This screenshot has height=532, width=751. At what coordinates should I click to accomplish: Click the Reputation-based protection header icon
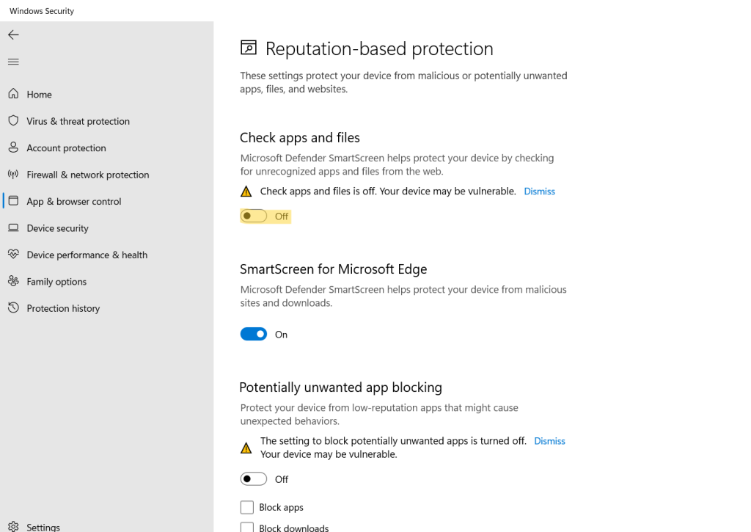[249, 48]
